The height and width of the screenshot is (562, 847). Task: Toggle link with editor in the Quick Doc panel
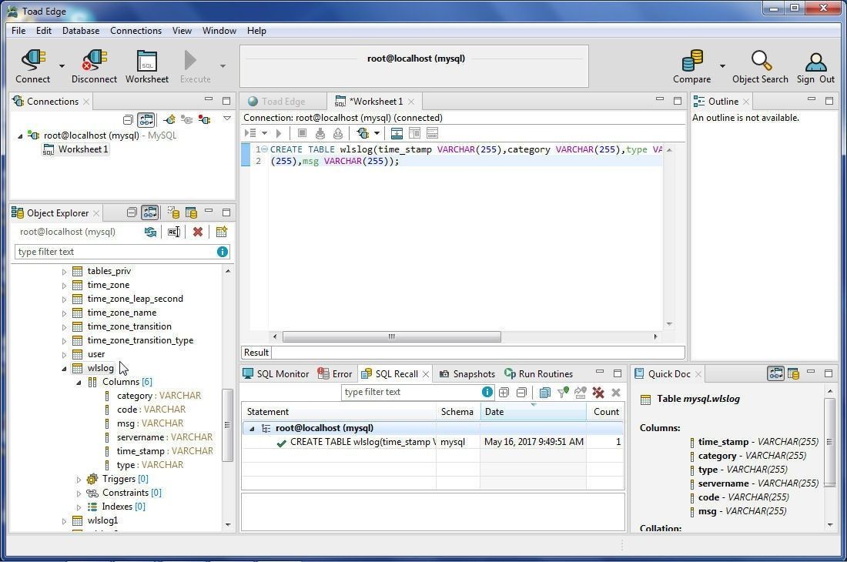pyautogui.click(x=775, y=373)
